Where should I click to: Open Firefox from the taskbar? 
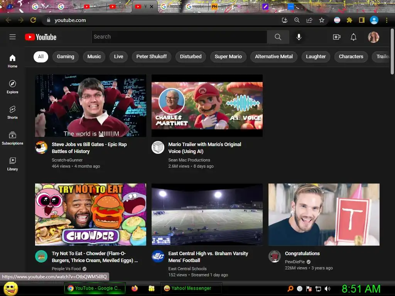click(135, 288)
